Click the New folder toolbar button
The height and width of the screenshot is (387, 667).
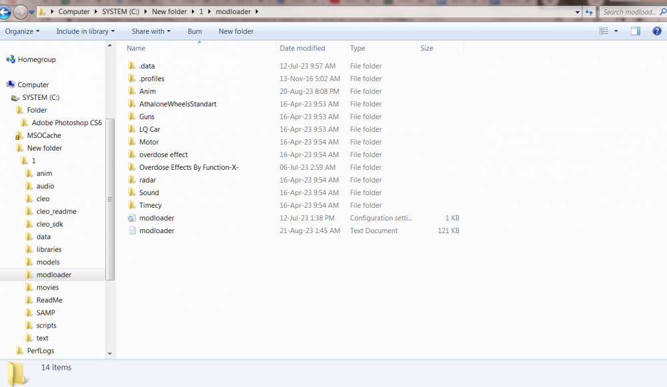click(x=236, y=31)
